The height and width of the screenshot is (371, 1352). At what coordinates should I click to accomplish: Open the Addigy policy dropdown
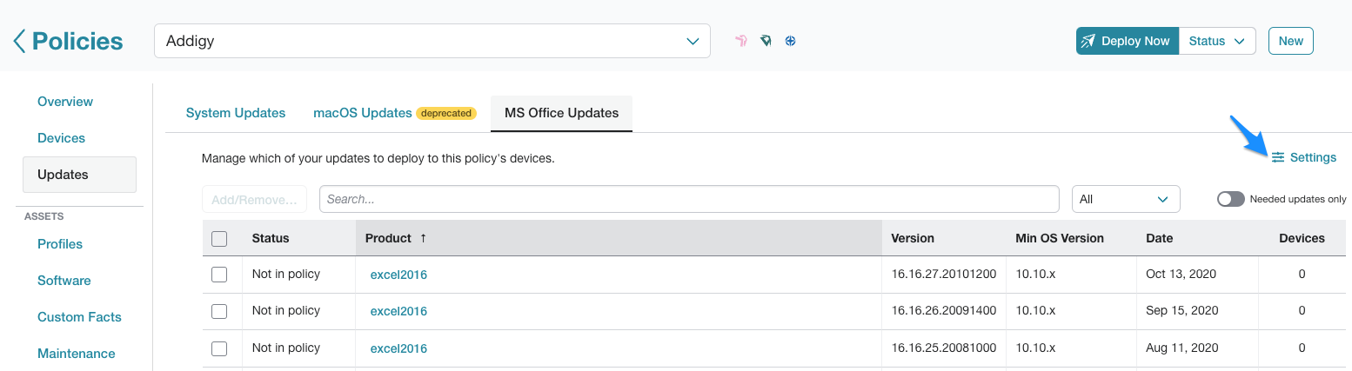[432, 41]
